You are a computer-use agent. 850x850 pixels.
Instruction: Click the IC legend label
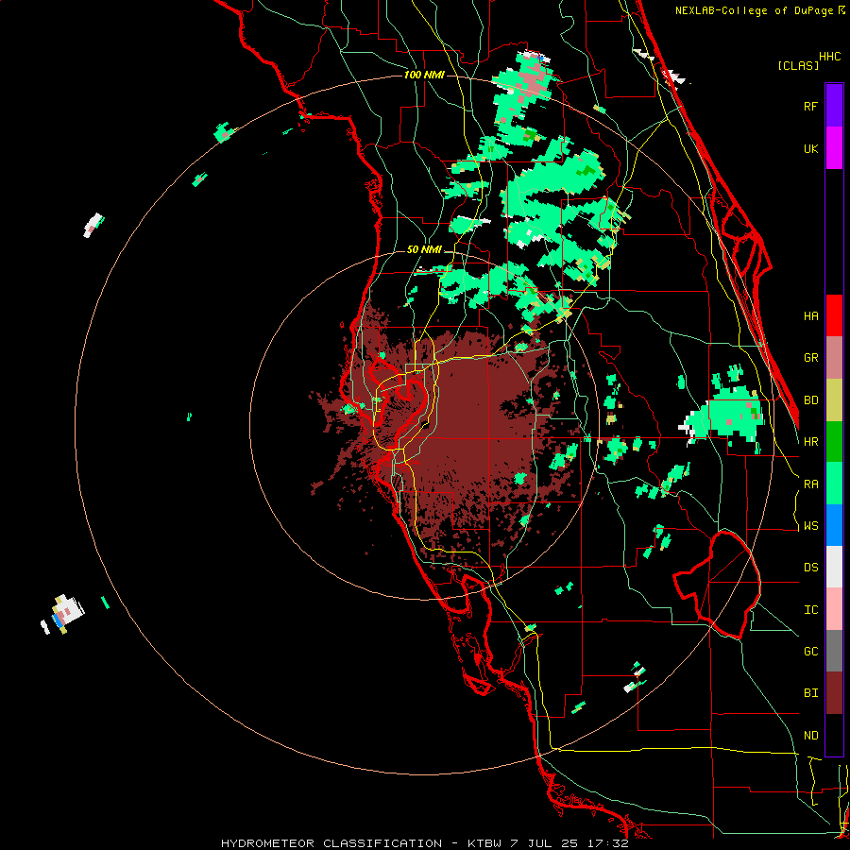coord(810,610)
